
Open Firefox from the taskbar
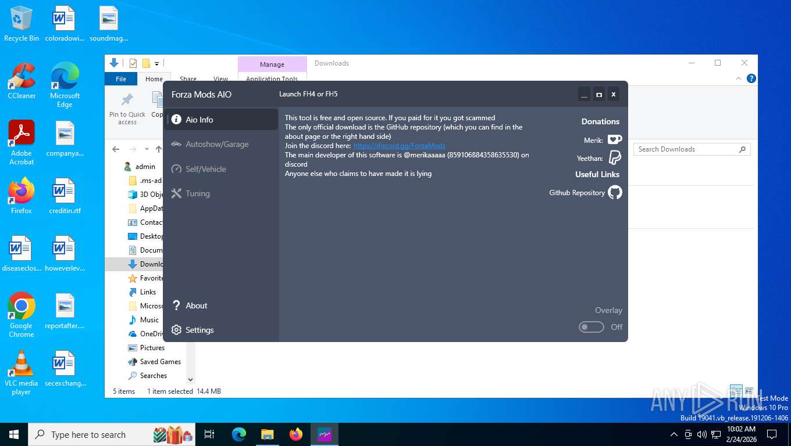pos(296,434)
